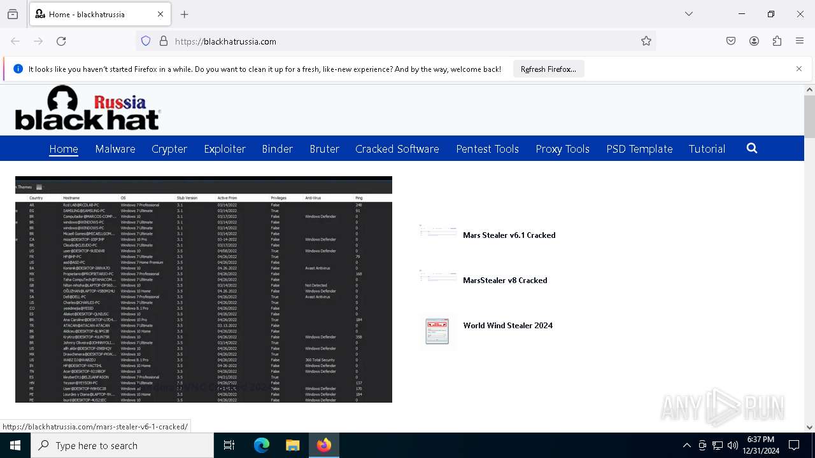
Task: Open World Wind Stealer 2024 link
Action: point(508,326)
